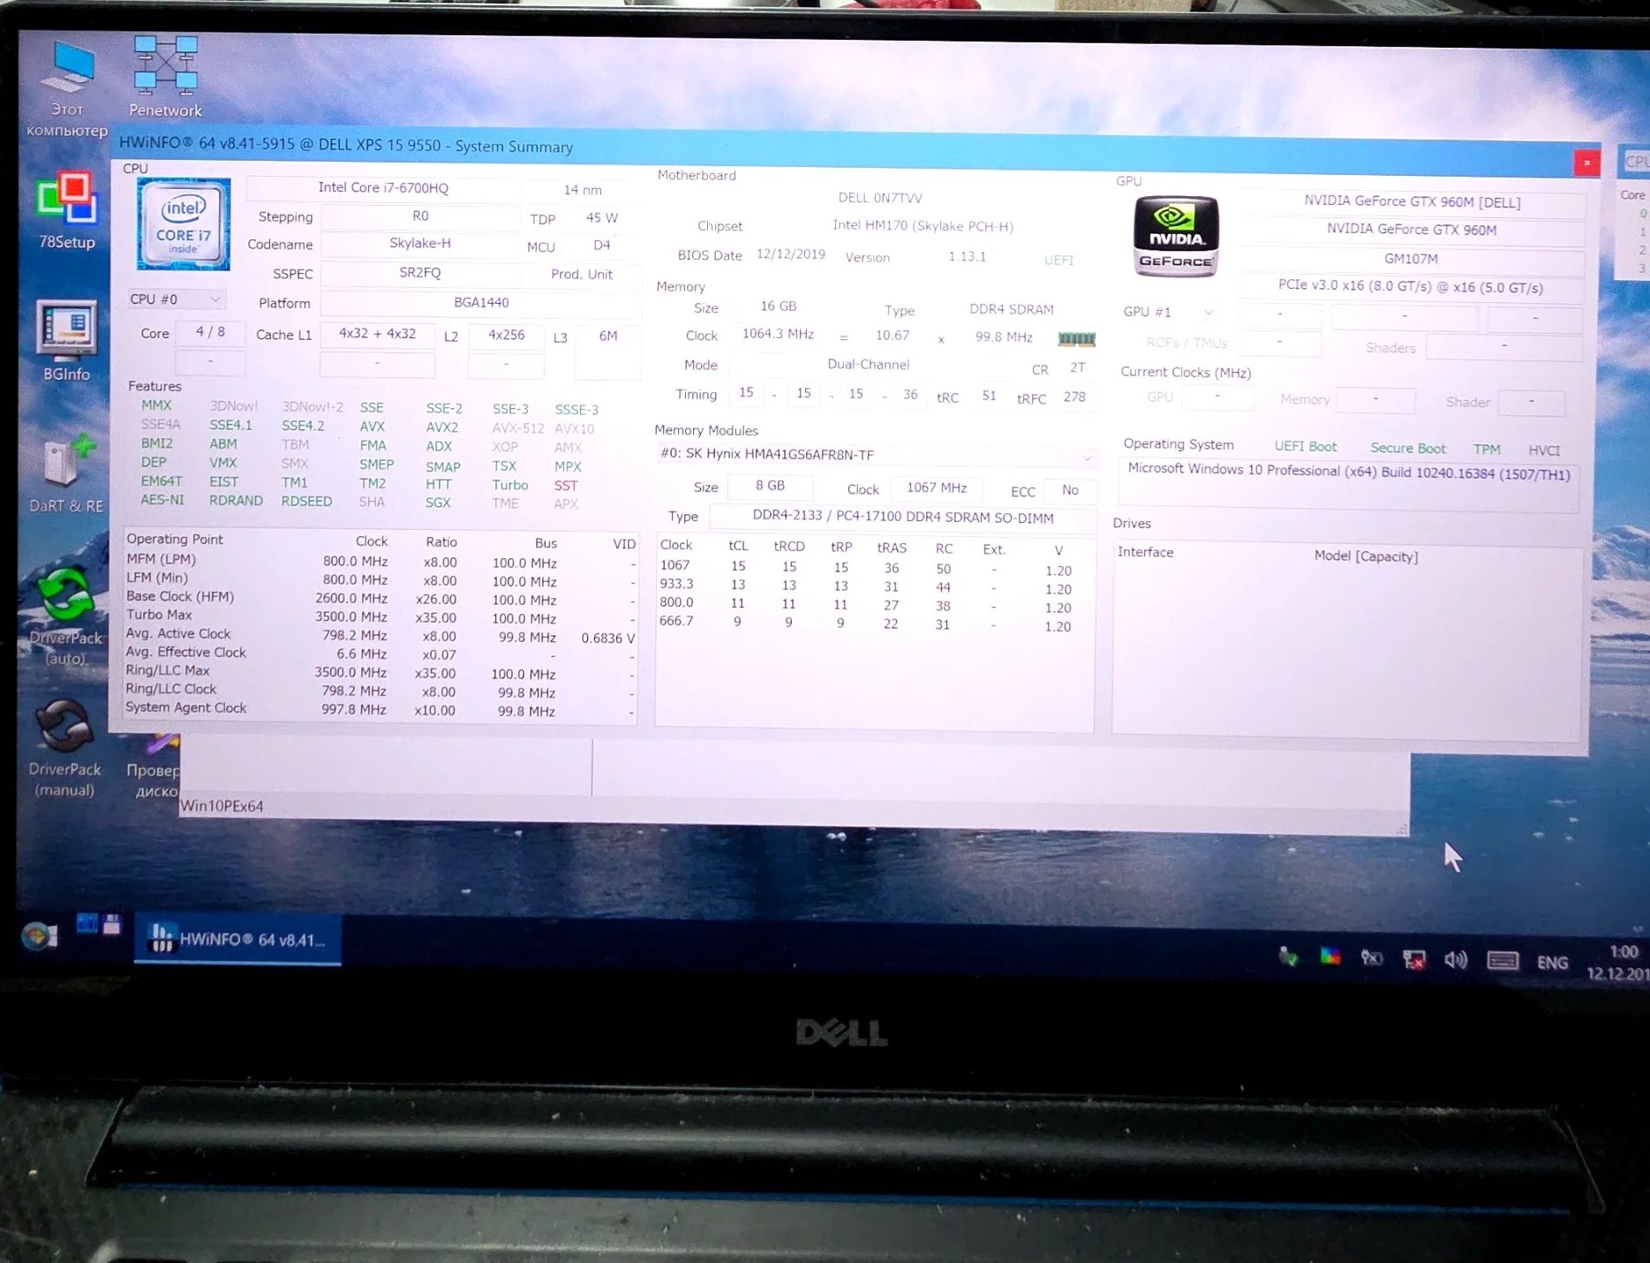
Task: Click the NVIDIA GeForce GTX 960M [DELL] field
Action: [x=1412, y=202]
